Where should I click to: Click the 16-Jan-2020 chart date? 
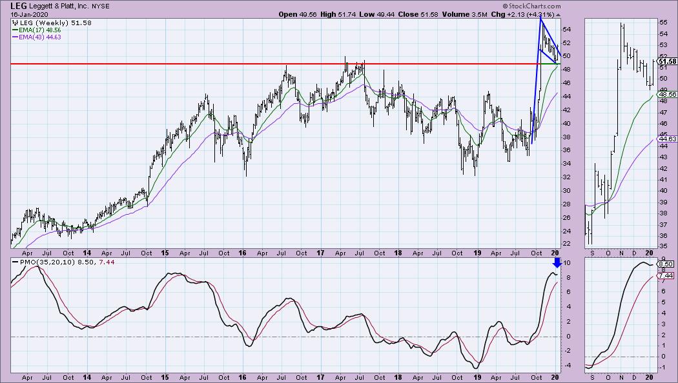30,14
